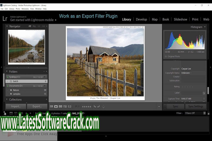Click the Lr identity plate logo
This screenshot has width=212, height=141.
[x=5, y=19]
